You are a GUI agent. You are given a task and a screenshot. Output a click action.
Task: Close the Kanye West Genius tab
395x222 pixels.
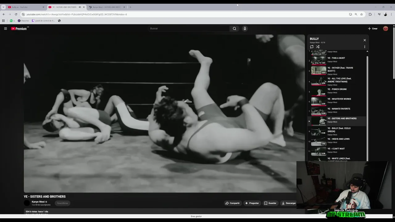point(124,7)
